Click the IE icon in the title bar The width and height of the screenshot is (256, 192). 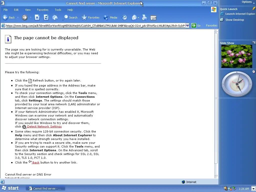[x=2, y=3]
